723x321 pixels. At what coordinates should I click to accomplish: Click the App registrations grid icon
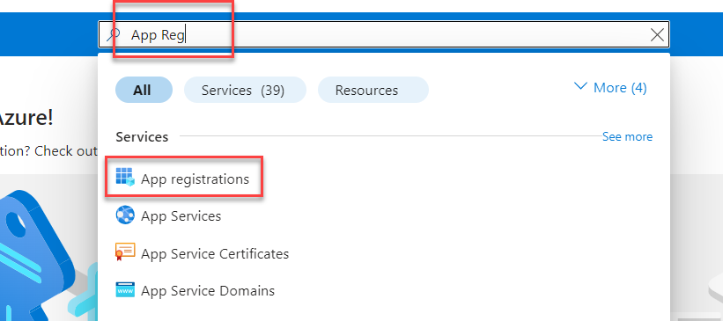click(x=125, y=178)
